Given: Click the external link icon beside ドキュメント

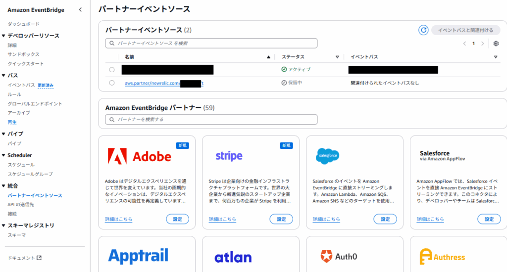Looking at the screenshot, I should (x=39, y=258).
